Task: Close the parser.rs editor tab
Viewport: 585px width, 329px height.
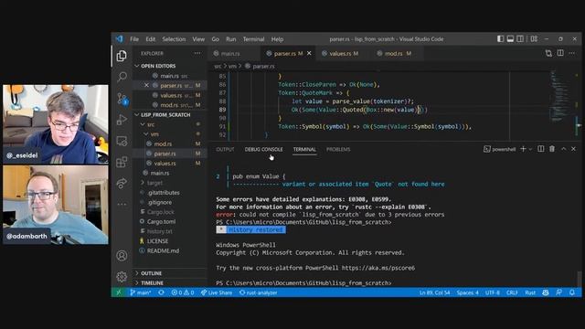Action: [x=309, y=53]
